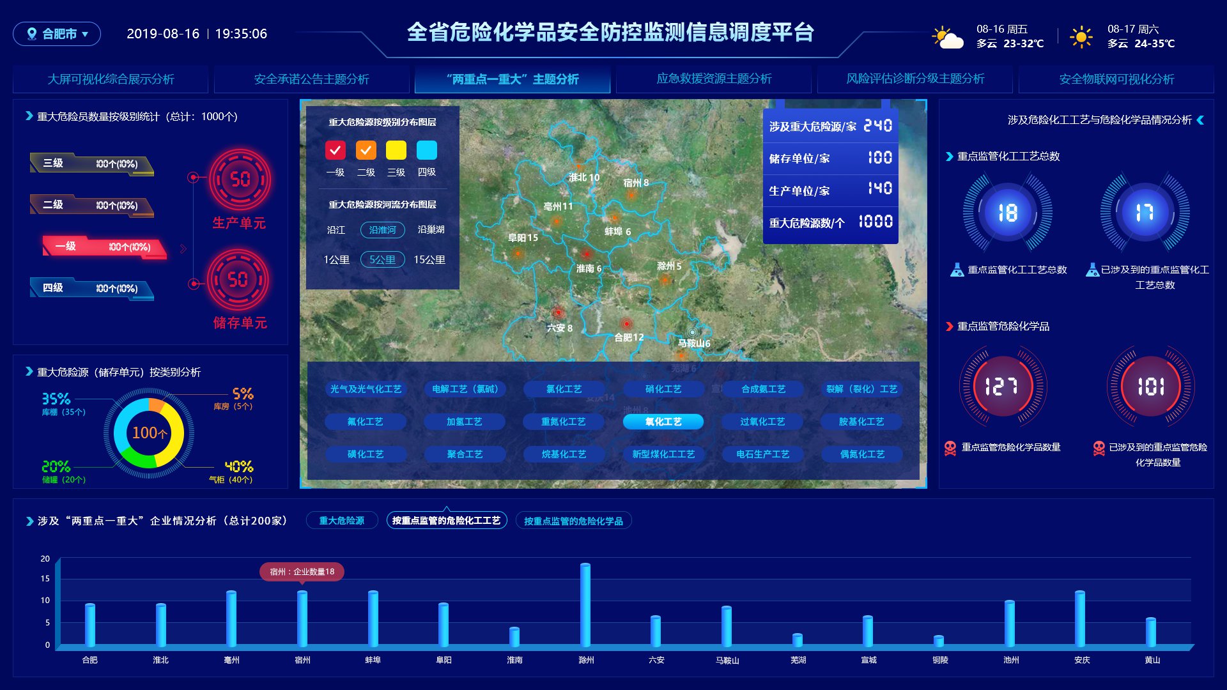Select the 三级 level bar
The image size is (1227, 690).
(x=91, y=164)
